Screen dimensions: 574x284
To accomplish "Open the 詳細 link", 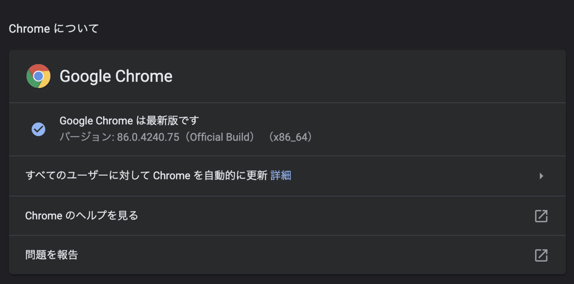I will (281, 175).
